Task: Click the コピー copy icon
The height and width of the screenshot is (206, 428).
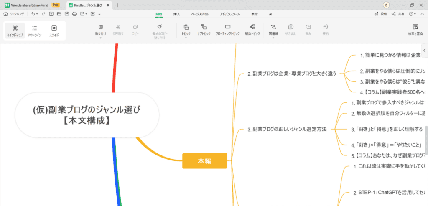Action: 135,27
